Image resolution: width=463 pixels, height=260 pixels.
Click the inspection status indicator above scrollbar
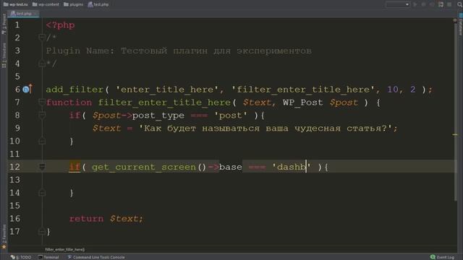click(455, 20)
